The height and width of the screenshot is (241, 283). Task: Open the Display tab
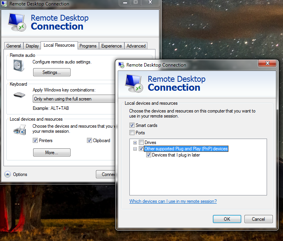point(32,46)
